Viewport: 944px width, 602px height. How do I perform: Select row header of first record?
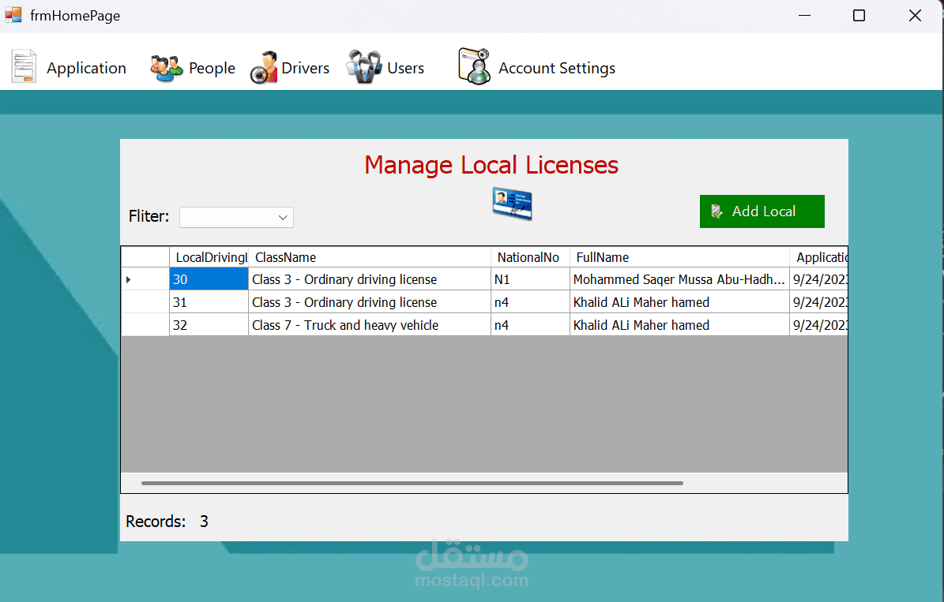(x=145, y=279)
